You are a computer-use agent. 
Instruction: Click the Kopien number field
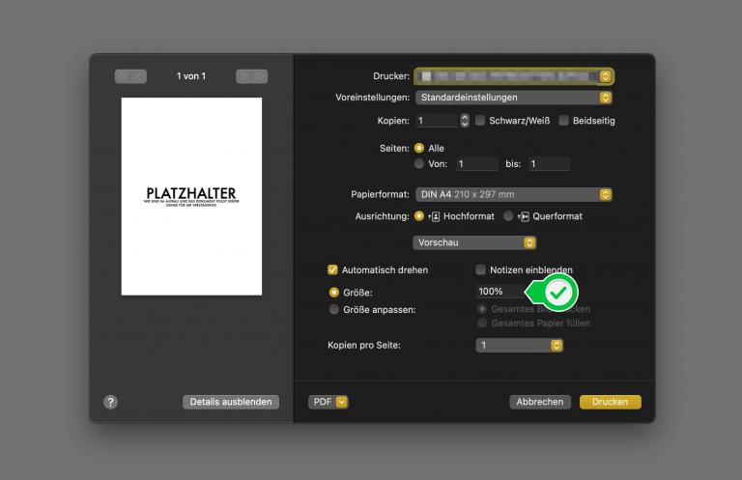point(437,121)
